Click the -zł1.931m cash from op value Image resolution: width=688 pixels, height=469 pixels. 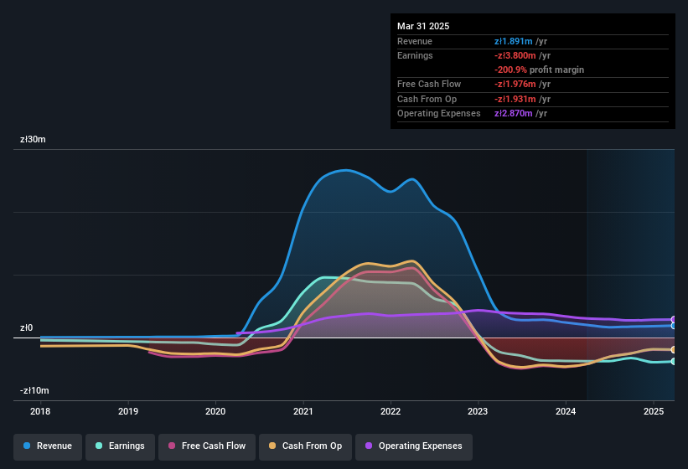tap(515, 99)
